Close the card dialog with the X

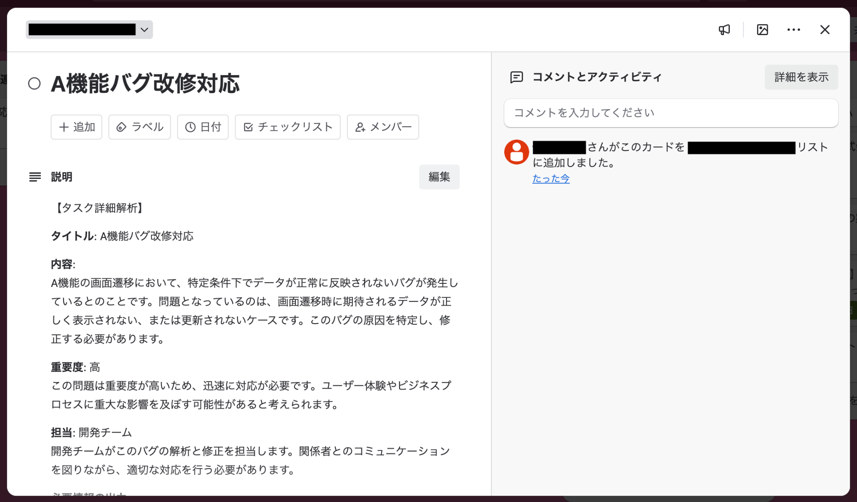tap(824, 30)
